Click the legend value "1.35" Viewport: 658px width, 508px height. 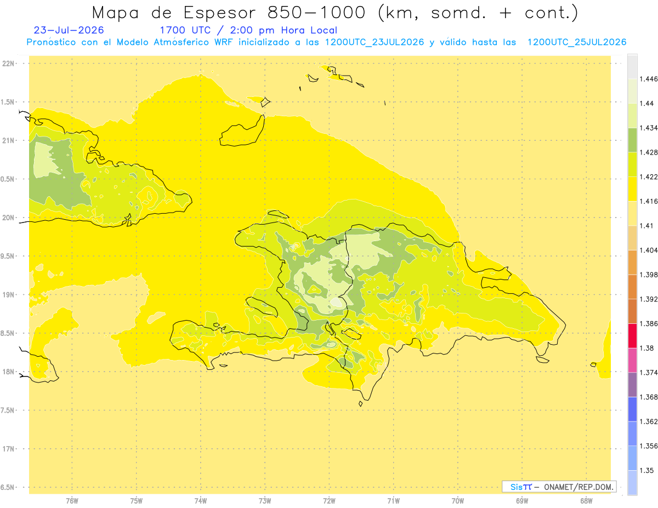(646, 470)
